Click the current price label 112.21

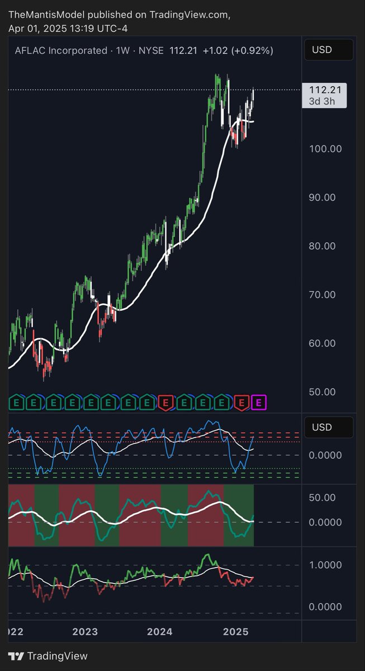click(x=324, y=89)
